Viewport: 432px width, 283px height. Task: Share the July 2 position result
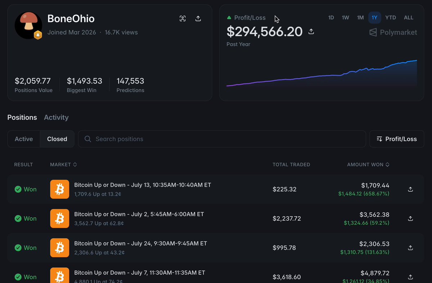click(410, 218)
